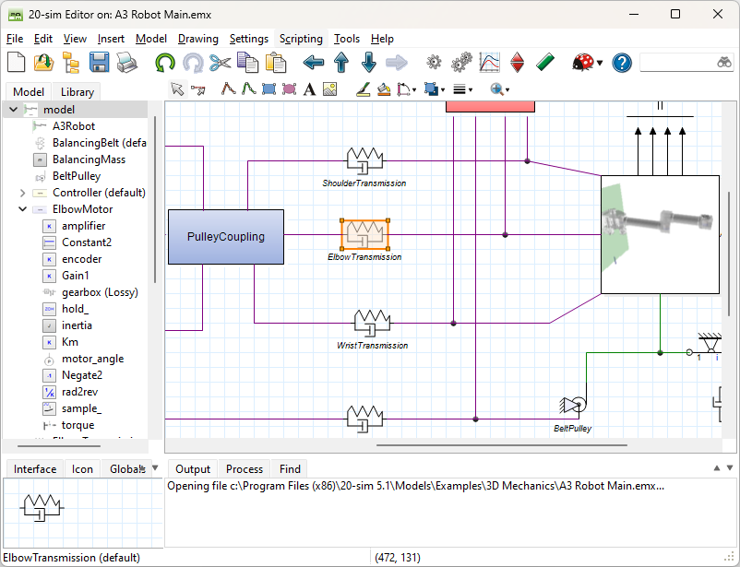Click the Help question mark icon
The height and width of the screenshot is (567, 740).
tap(620, 63)
